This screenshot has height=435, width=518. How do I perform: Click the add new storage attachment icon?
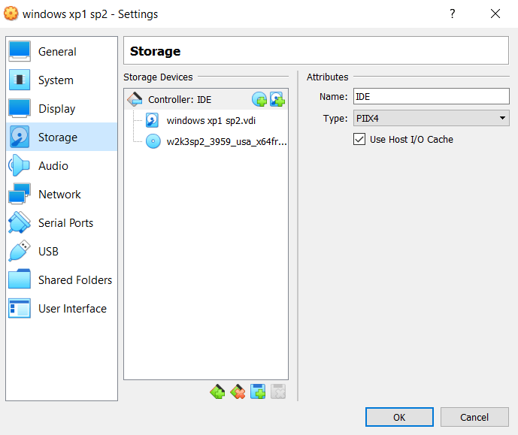(258, 391)
